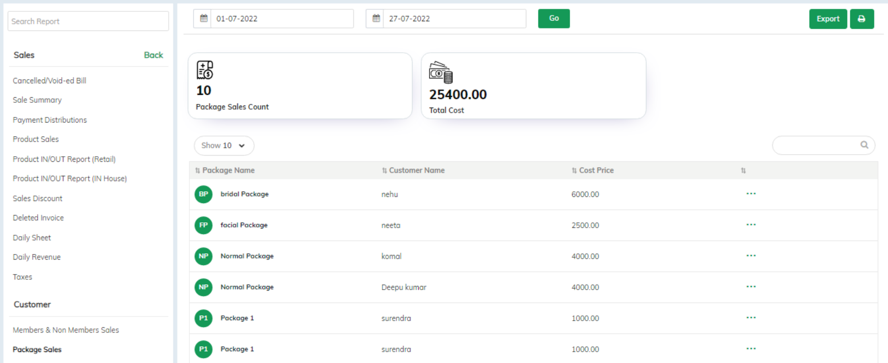Open Product IN/OUT Report (IN House)
Image resolution: width=888 pixels, height=363 pixels.
(x=70, y=178)
